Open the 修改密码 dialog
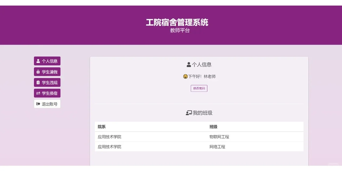 (x=199, y=88)
